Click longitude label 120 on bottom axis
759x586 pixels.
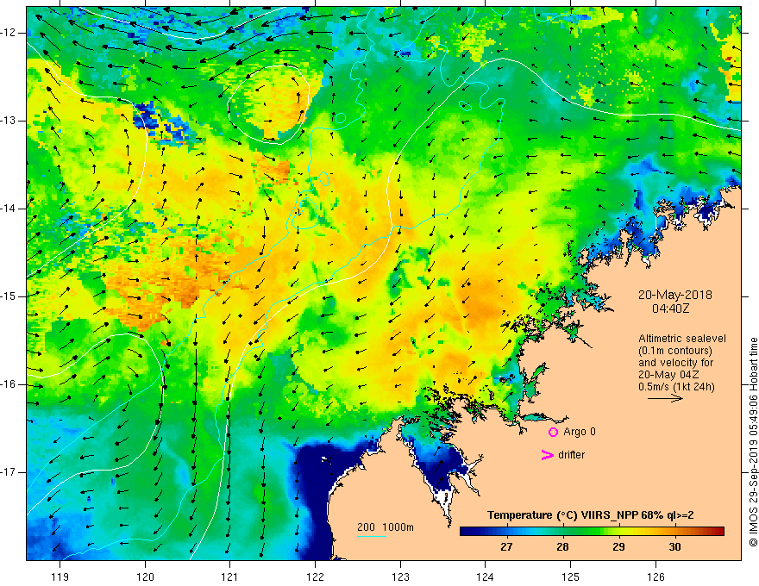pyautogui.click(x=145, y=577)
